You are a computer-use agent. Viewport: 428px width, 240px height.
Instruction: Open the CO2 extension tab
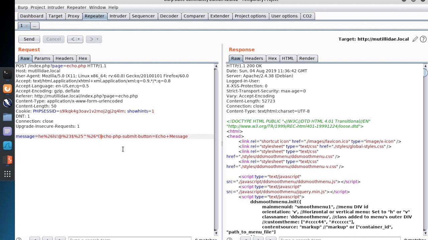click(307, 16)
